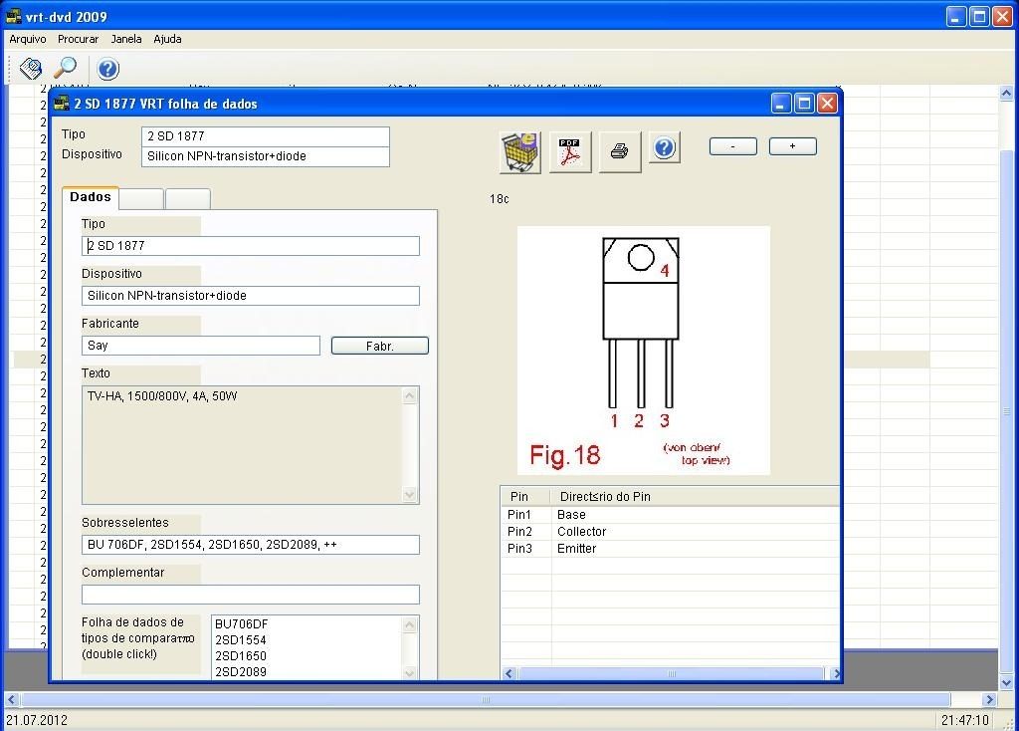Export datasheet using the PDF icon
The width and height of the screenshot is (1019, 731).
pos(569,151)
